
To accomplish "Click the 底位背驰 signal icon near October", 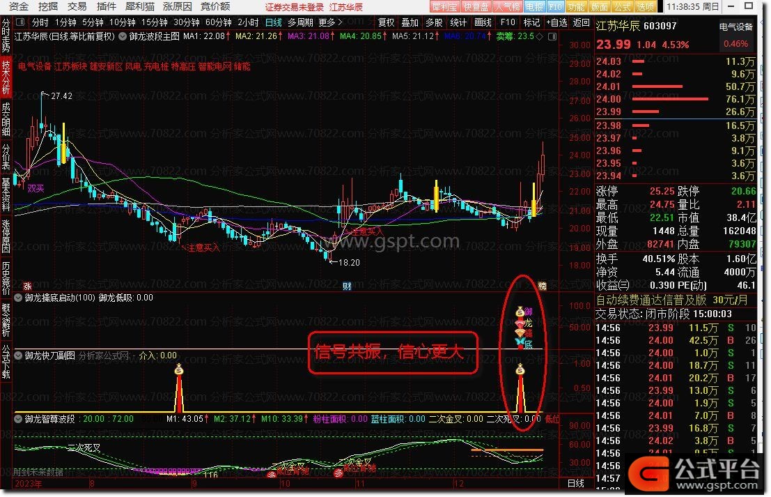I will coord(272,475).
